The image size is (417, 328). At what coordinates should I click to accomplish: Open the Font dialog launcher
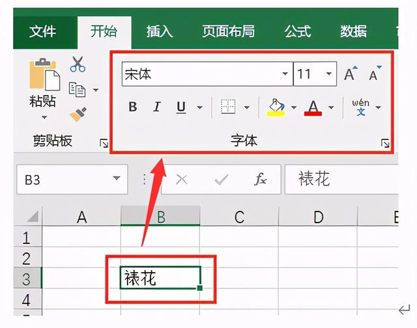coord(385,143)
